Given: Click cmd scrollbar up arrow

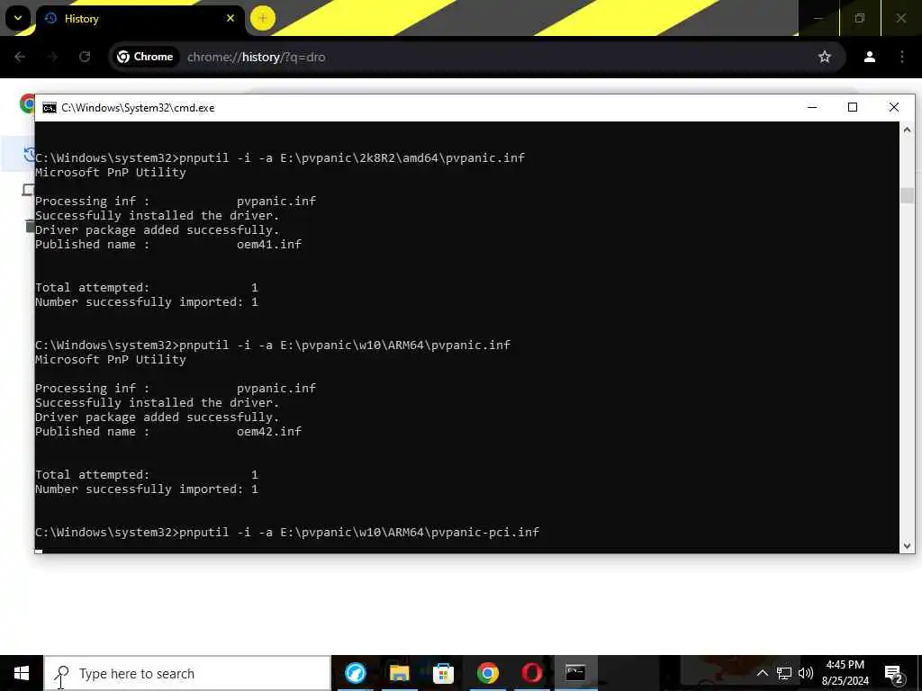Looking at the screenshot, I should (x=907, y=130).
